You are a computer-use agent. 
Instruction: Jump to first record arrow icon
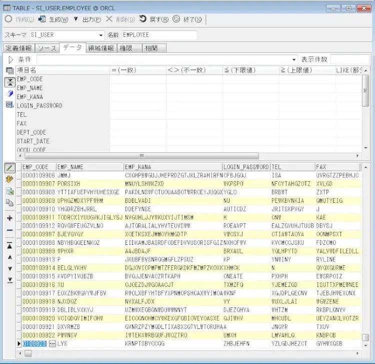9,246
